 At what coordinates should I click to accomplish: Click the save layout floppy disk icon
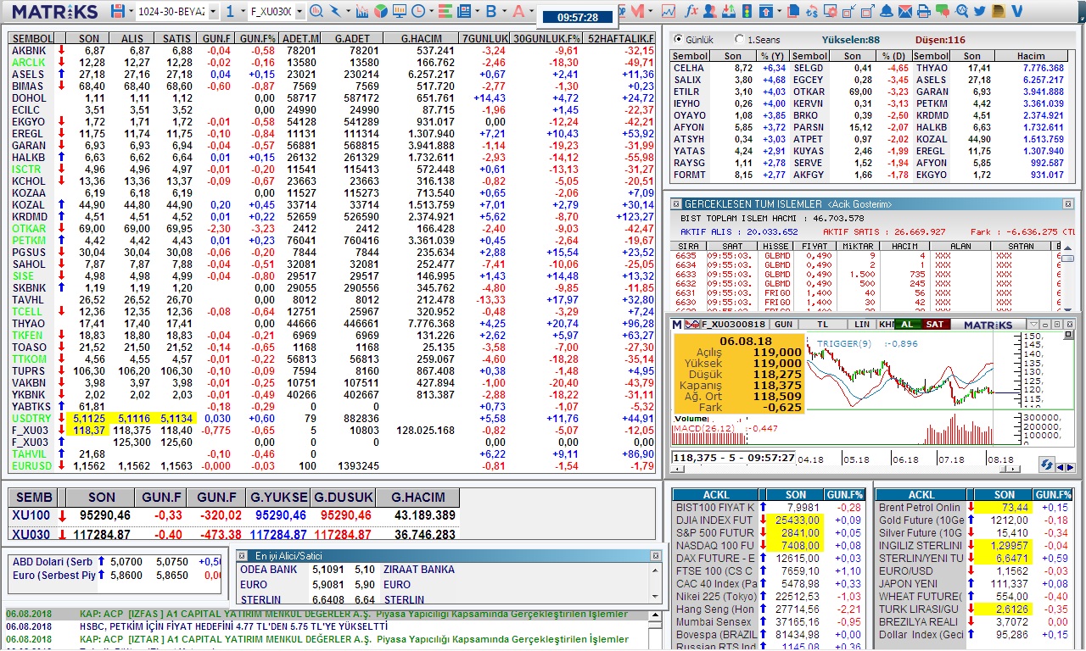coord(118,11)
